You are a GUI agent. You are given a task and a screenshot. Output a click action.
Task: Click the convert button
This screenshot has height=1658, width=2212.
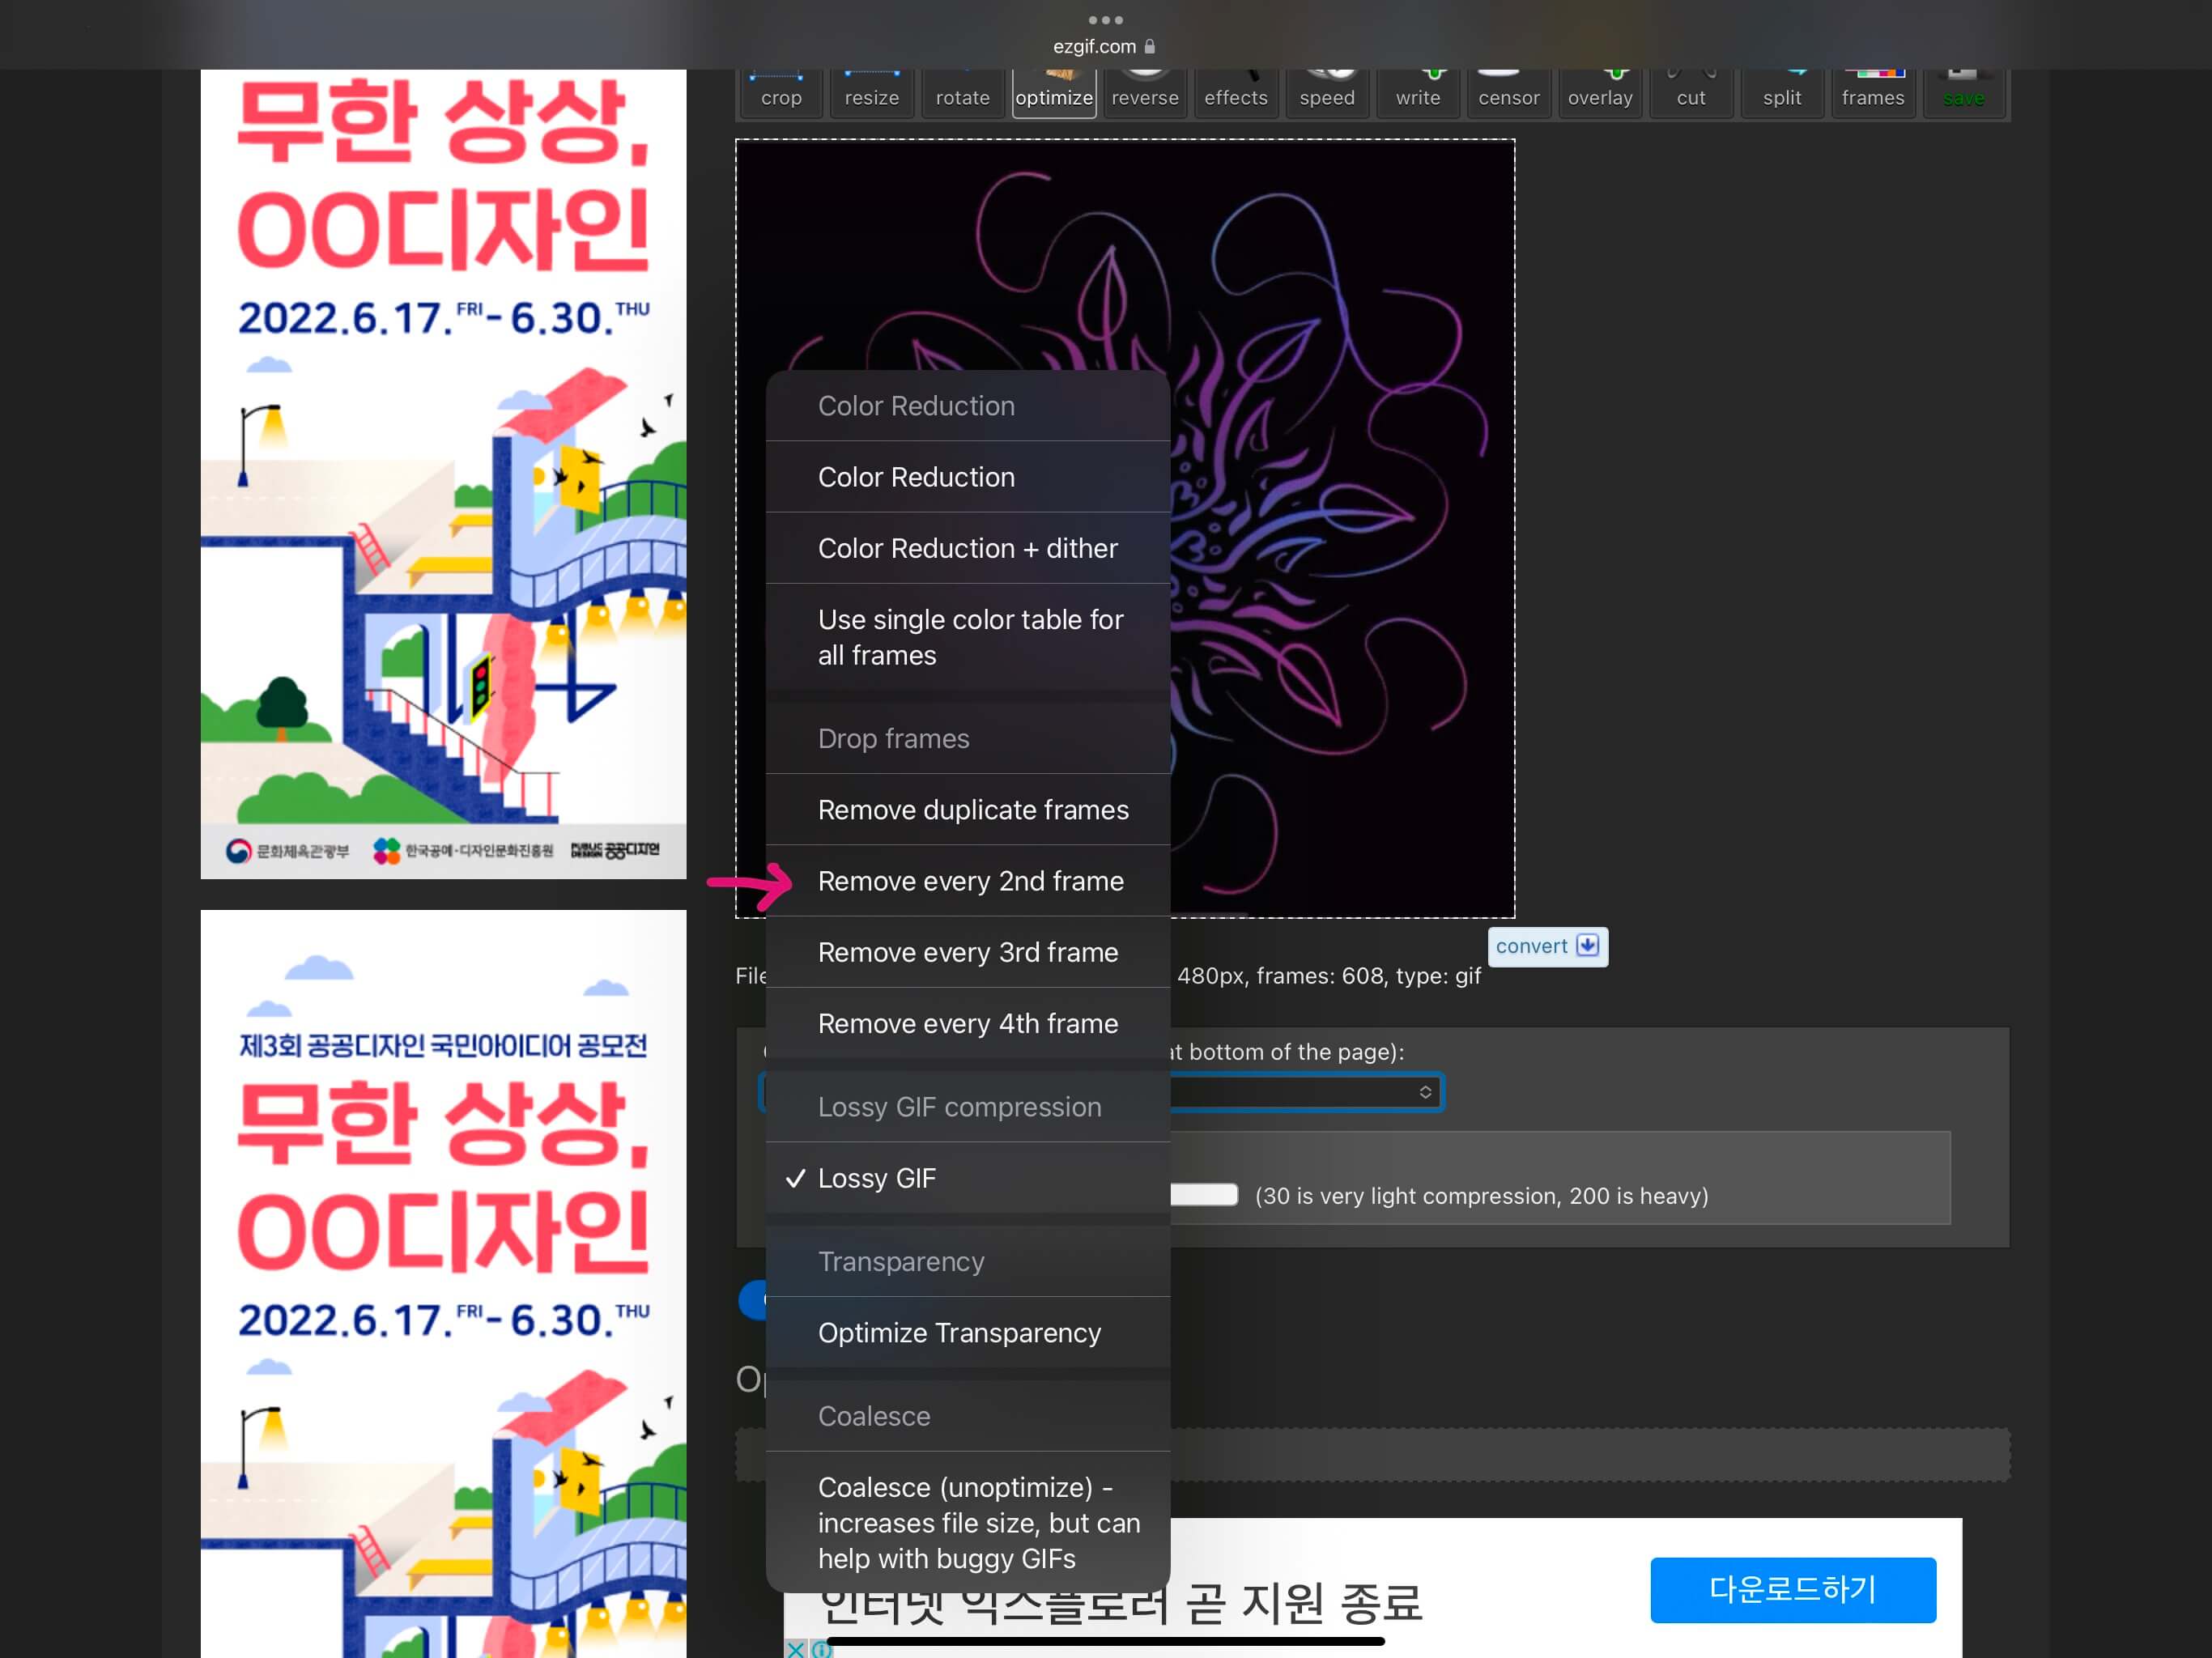1547,946
